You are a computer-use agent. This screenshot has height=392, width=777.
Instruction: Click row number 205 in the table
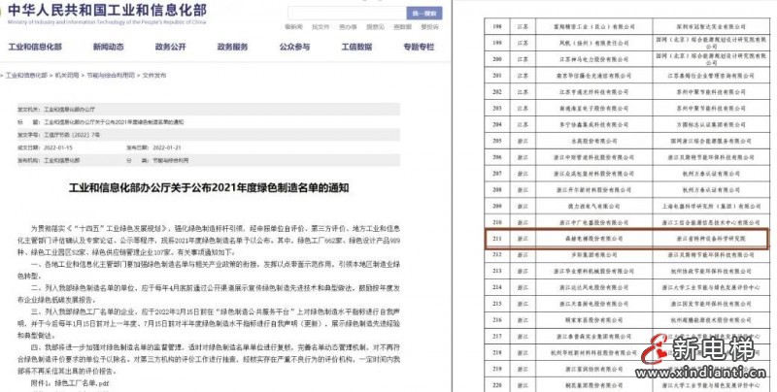[497, 141]
